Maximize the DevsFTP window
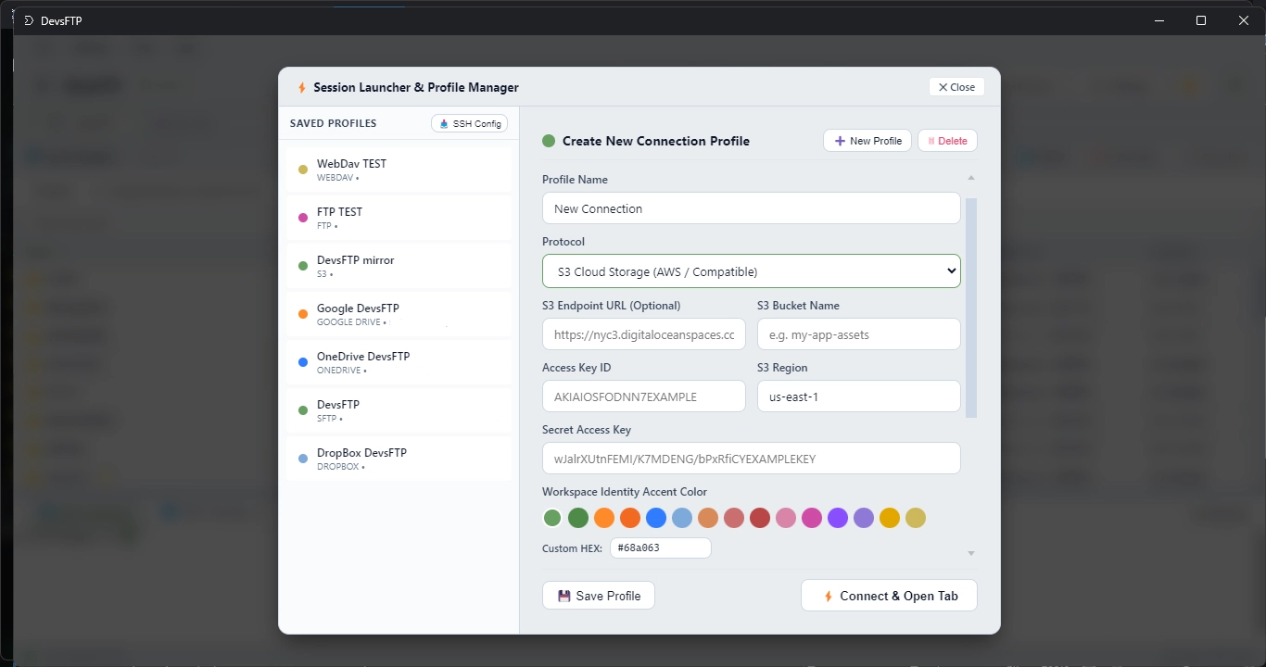This screenshot has height=667, width=1266. [x=1201, y=20]
